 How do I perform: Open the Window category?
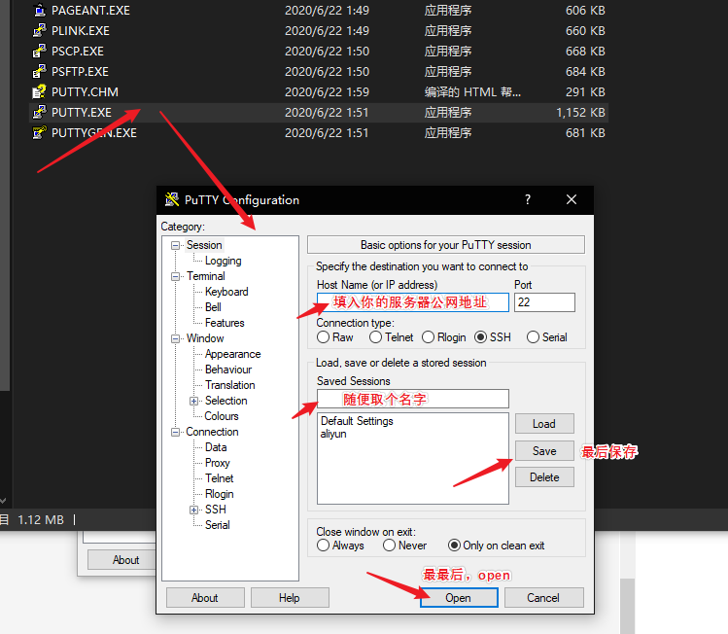[x=205, y=338]
